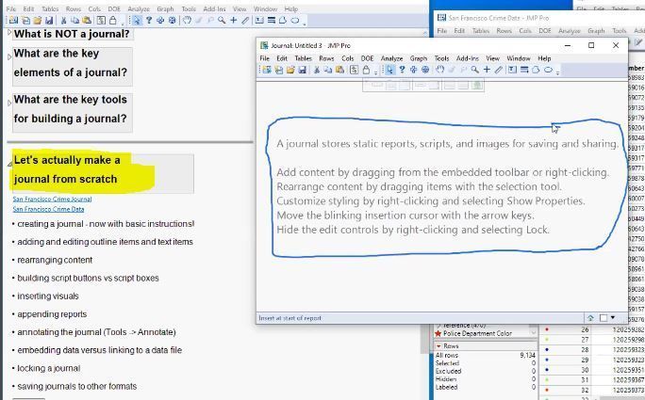This screenshot has height=400, width=645.
Task: Open the Analyze menu in San Francisco Crime Data window
Action: tap(569, 31)
